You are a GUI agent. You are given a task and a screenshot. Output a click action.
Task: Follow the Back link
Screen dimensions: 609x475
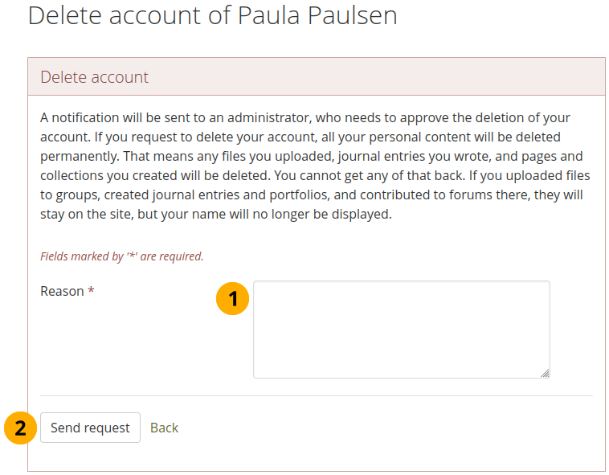164,428
